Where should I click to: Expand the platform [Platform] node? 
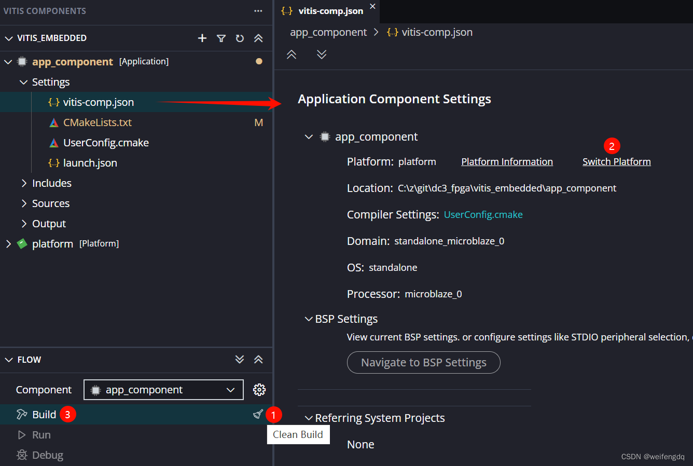coord(8,244)
